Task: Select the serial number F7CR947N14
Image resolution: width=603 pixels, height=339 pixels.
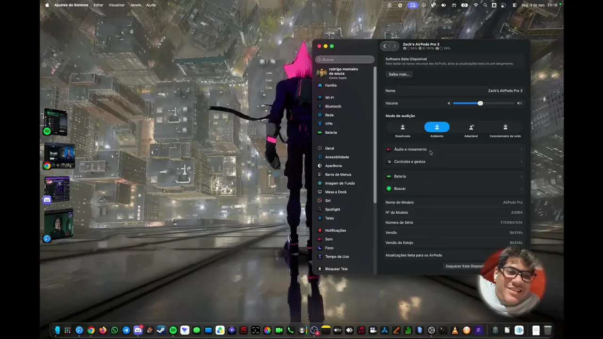Action: (511, 223)
